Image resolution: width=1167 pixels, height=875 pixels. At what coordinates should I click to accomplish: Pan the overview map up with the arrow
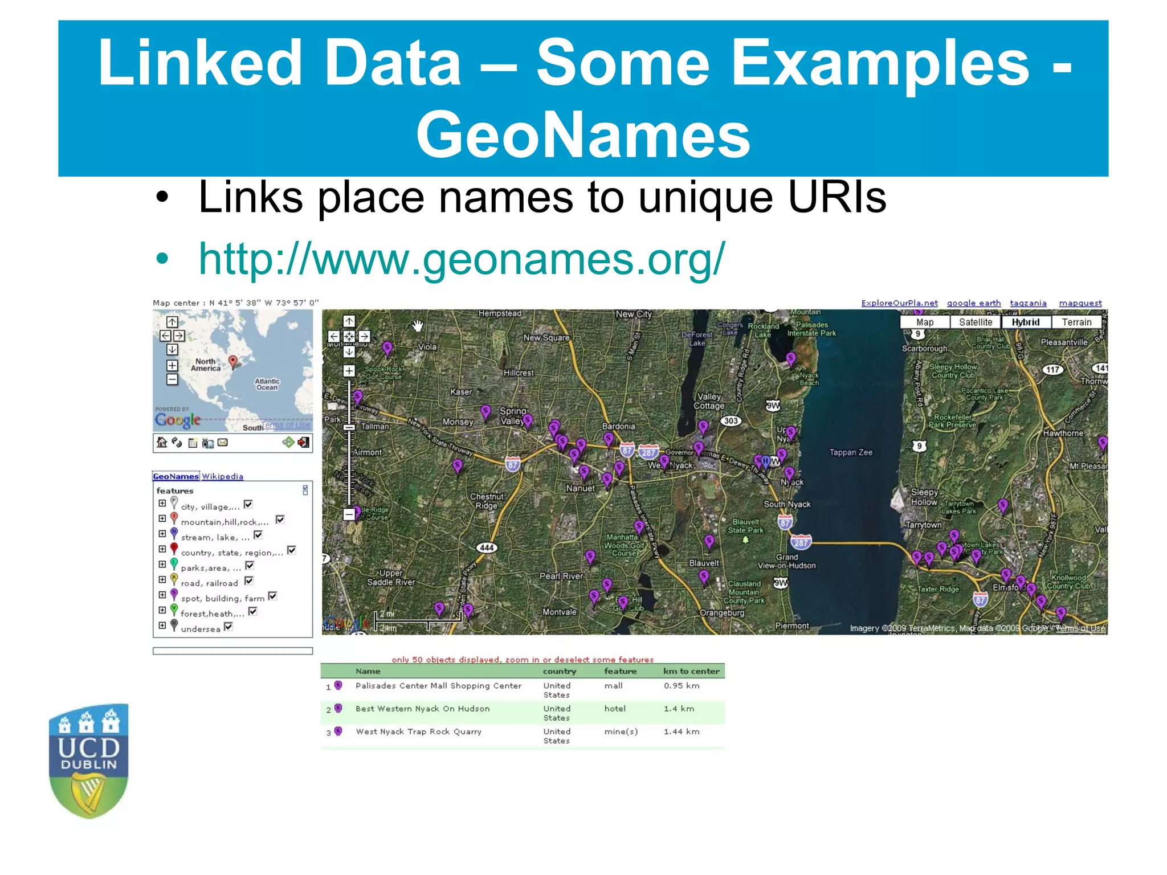172,322
